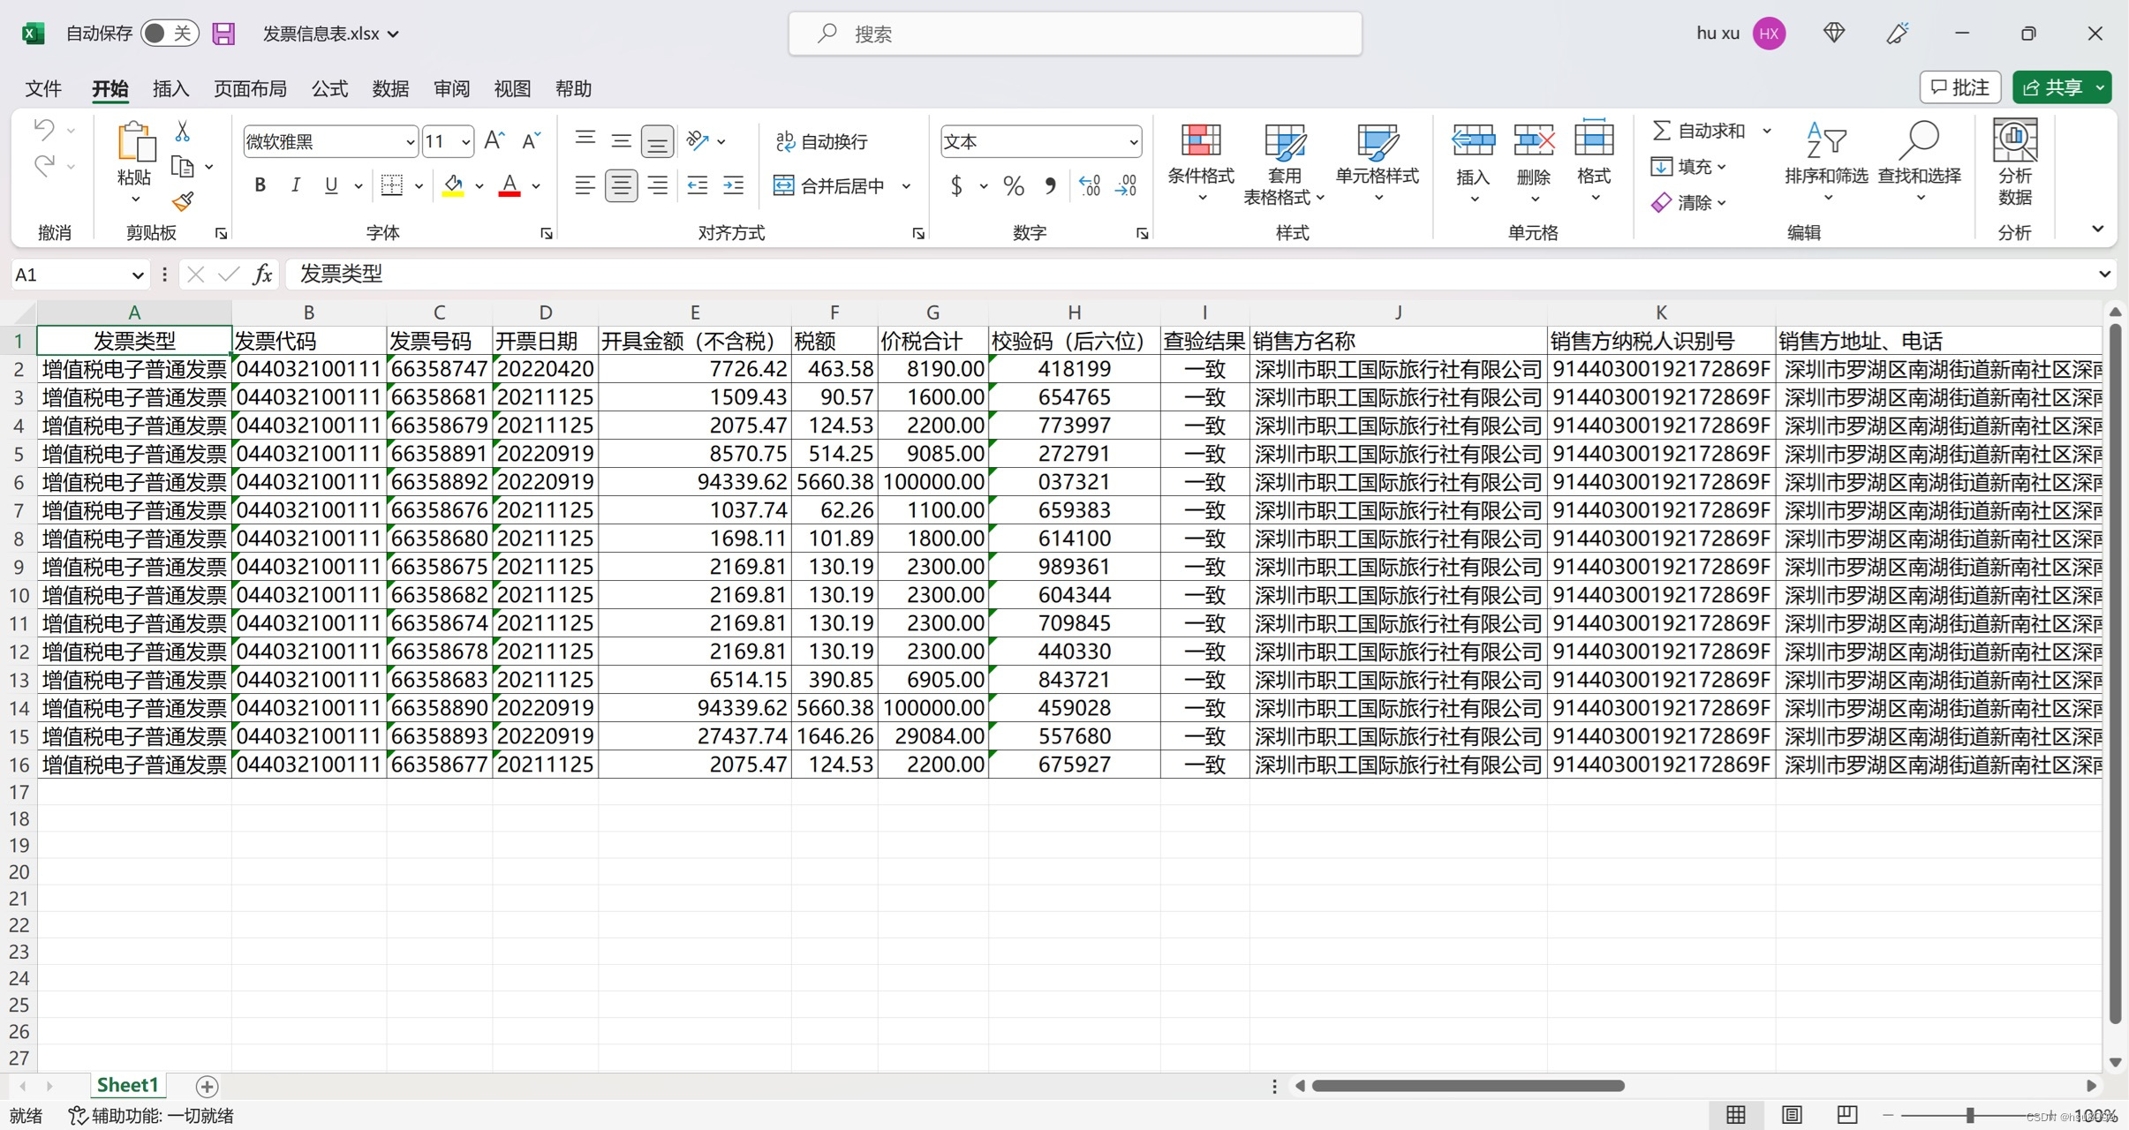Switch to 视图 ribbon tab
This screenshot has width=2129, height=1130.
512,88
